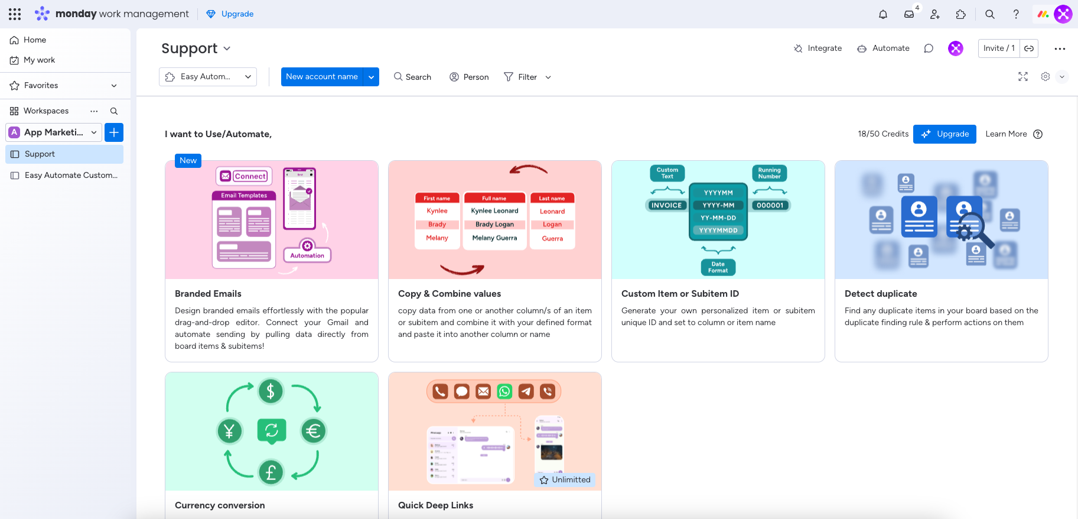Open the New account name dropdown arrow
This screenshot has height=519, width=1078.
click(x=371, y=77)
